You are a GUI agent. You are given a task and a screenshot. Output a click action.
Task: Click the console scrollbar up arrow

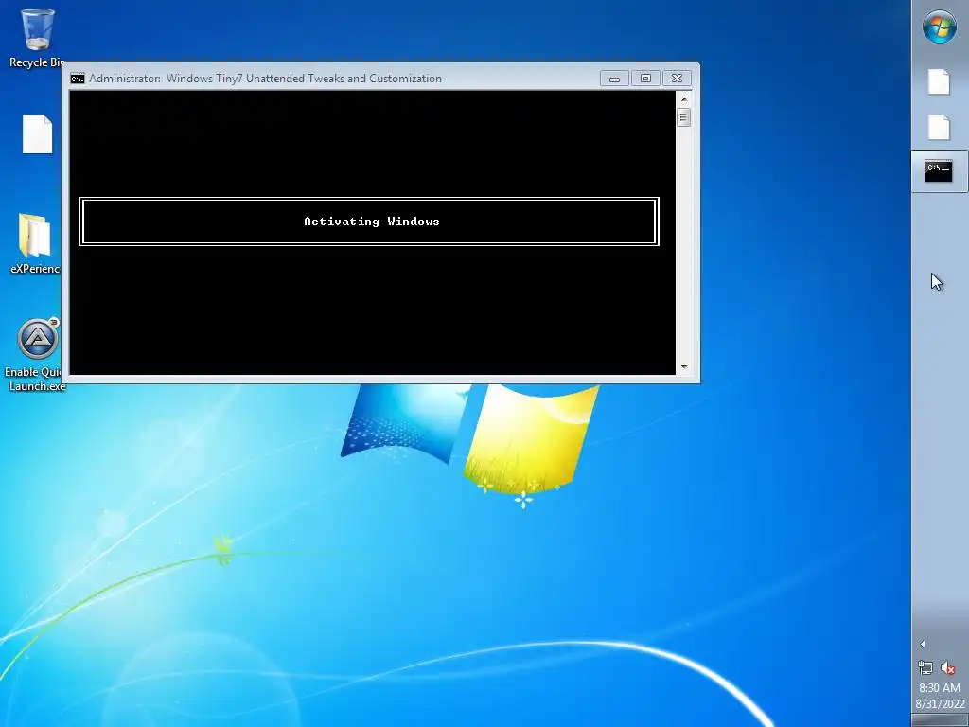(x=683, y=98)
